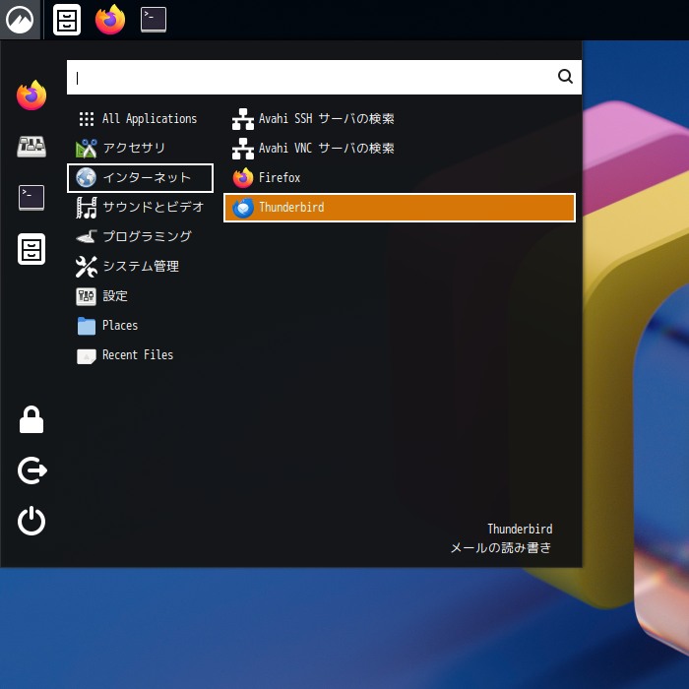
Task: Open the Places category
Action: click(x=140, y=326)
